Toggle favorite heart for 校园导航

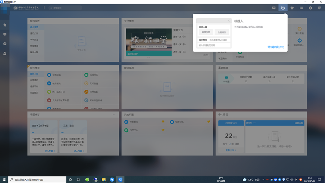point(209,122)
